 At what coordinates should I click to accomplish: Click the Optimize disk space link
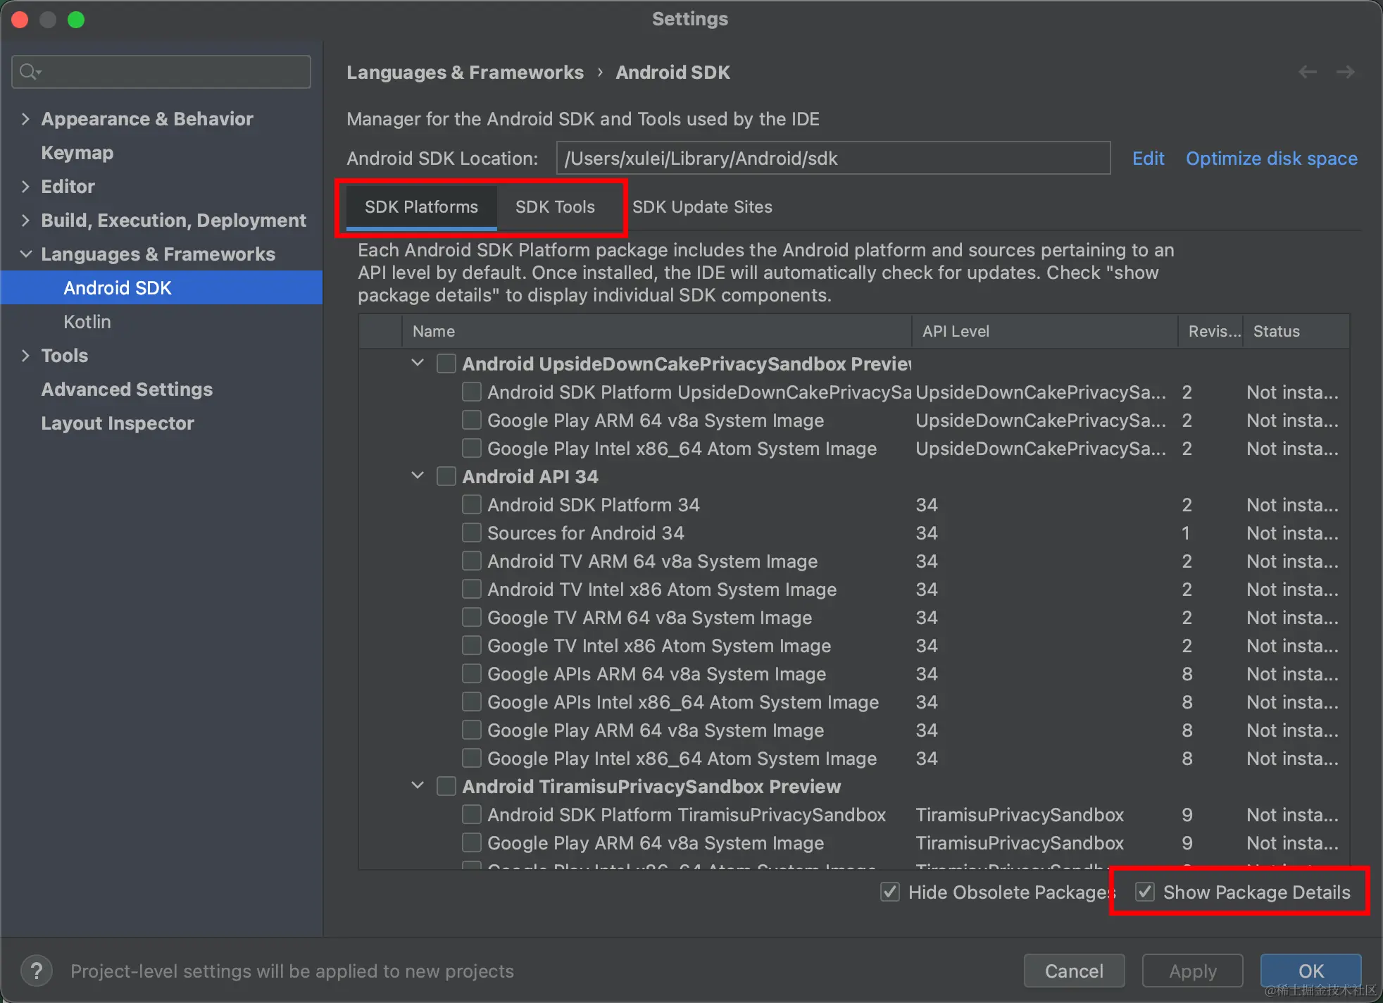(1271, 158)
